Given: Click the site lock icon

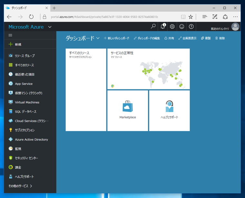Looking at the screenshot, I should [x=44, y=17].
